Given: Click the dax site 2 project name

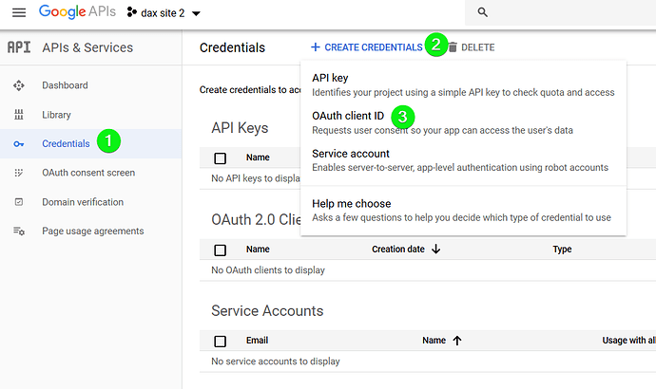Looking at the screenshot, I should click(x=163, y=13).
